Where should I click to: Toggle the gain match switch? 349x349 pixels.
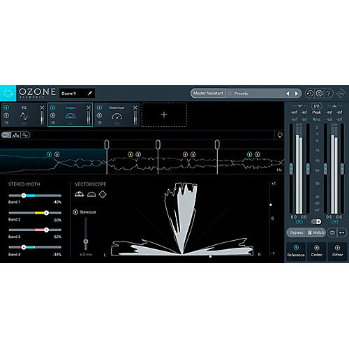pyautogui.click(x=316, y=222)
